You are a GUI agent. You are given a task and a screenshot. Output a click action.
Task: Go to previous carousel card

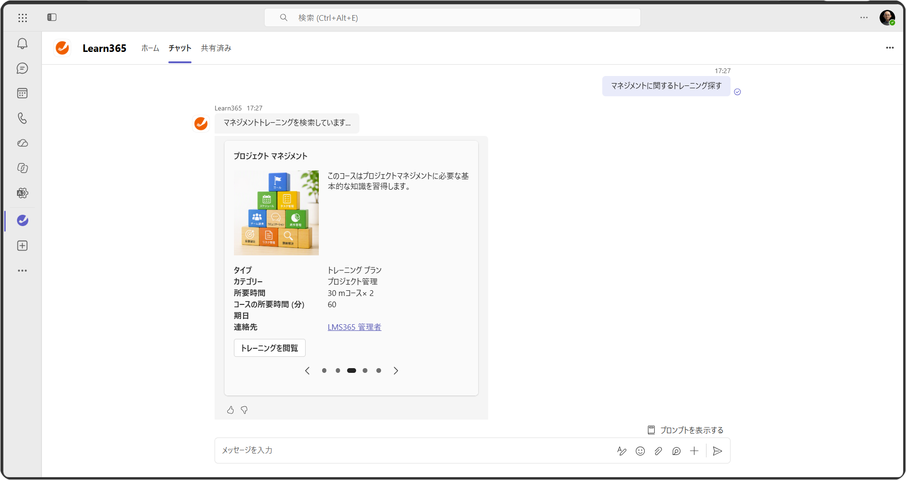click(x=308, y=371)
